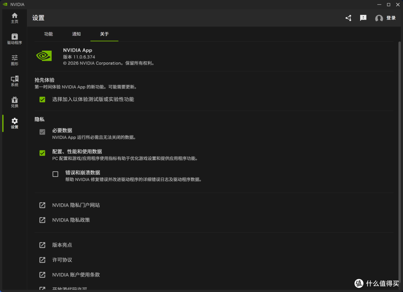Click external-link icon beside 许可协议

(x=42, y=260)
